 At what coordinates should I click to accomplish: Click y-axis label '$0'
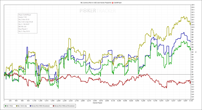(x=192, y=74)
